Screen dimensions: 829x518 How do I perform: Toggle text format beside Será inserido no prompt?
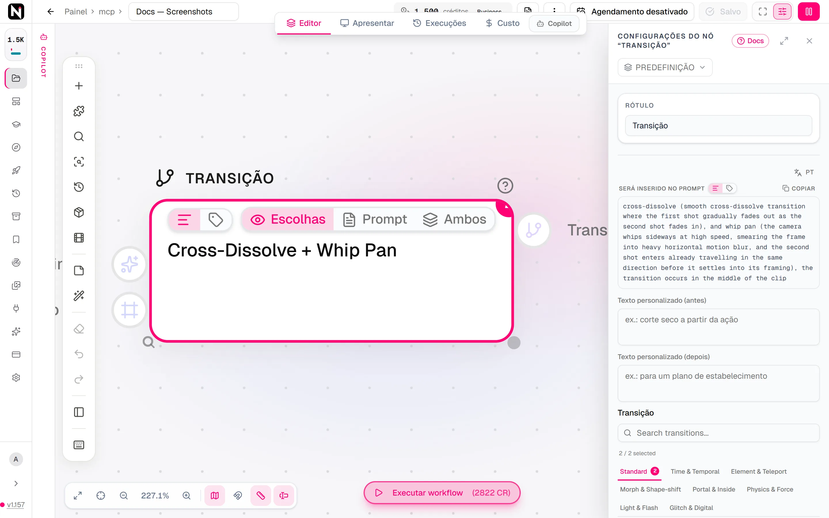[715, 188]
